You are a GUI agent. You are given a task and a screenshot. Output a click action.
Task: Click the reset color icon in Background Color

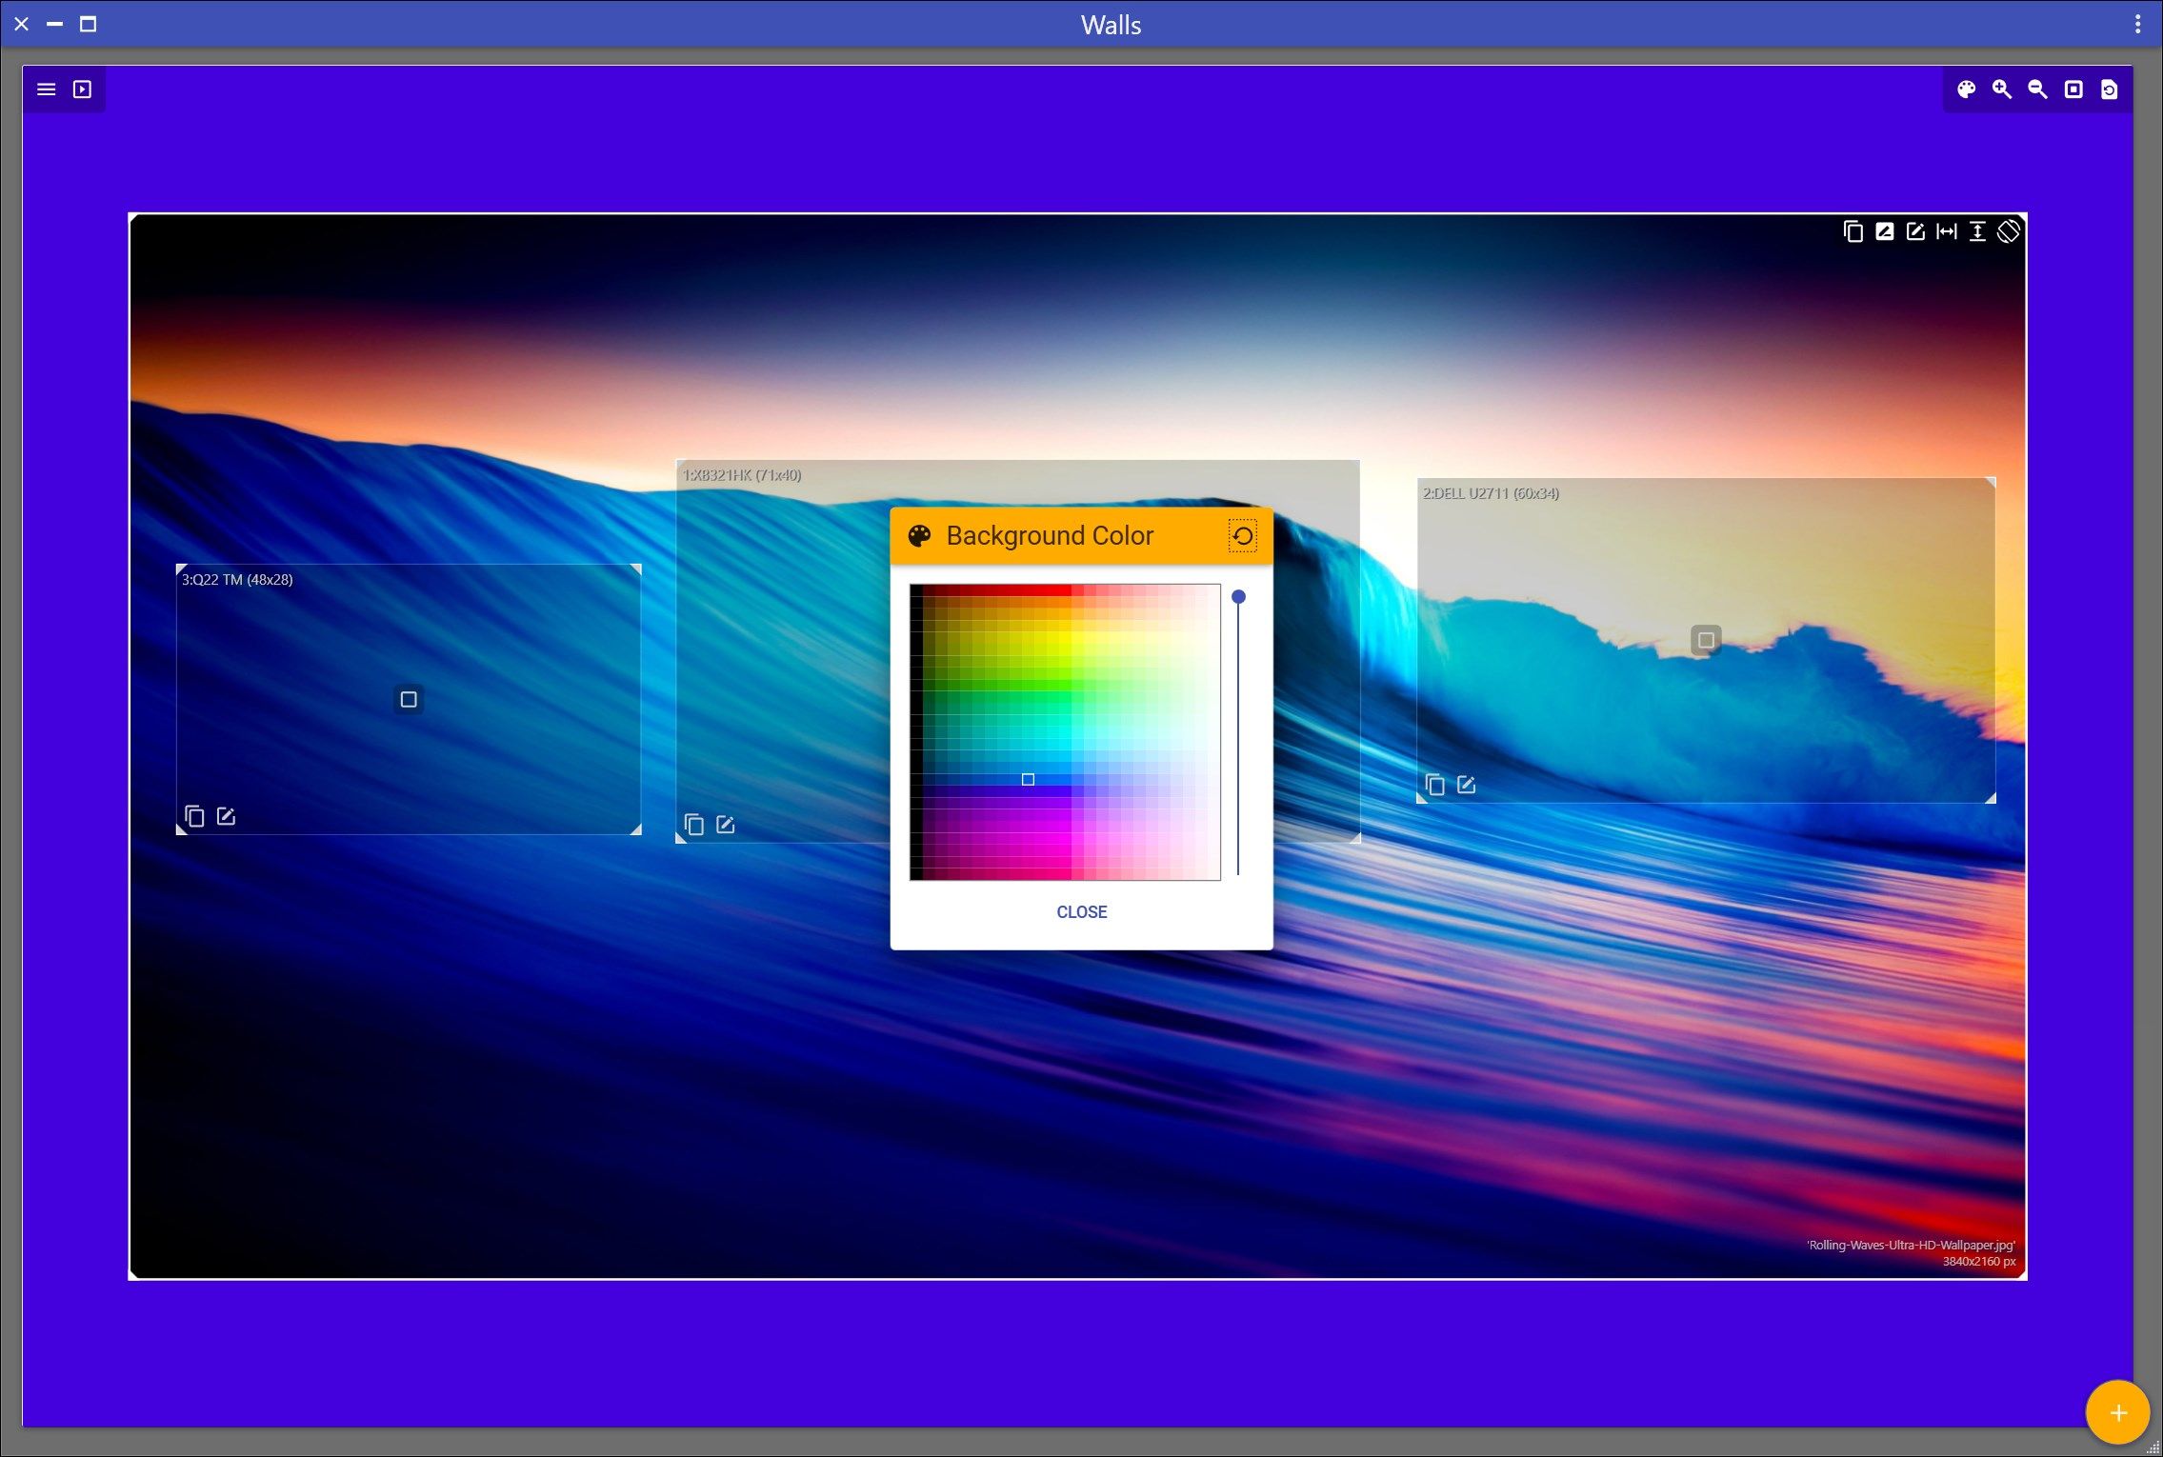pyautogui.click(x=1243, y=535)
